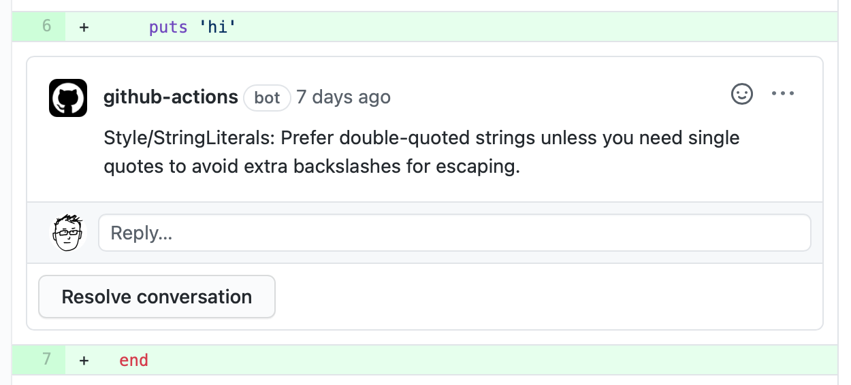Image resolution: width=851 pixels, height=385 pixels.
Task: Add an emoji reaction to the comment
Action: [x=741, y=94]
